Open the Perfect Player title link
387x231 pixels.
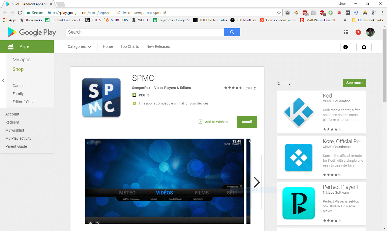pyautogui.click(x=342, y=187)
